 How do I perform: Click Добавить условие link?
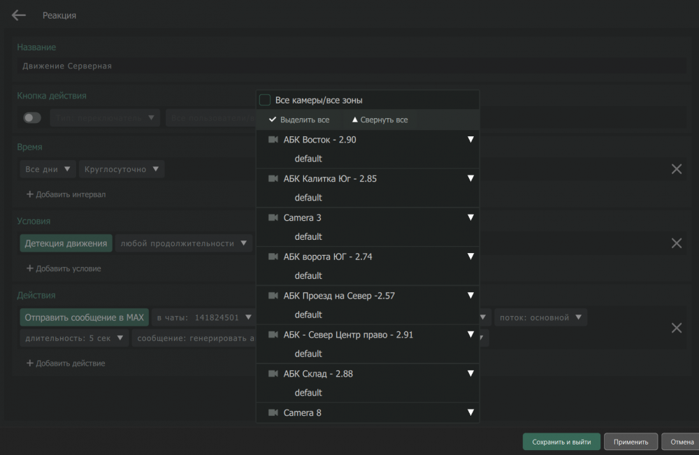pos(64,268)
